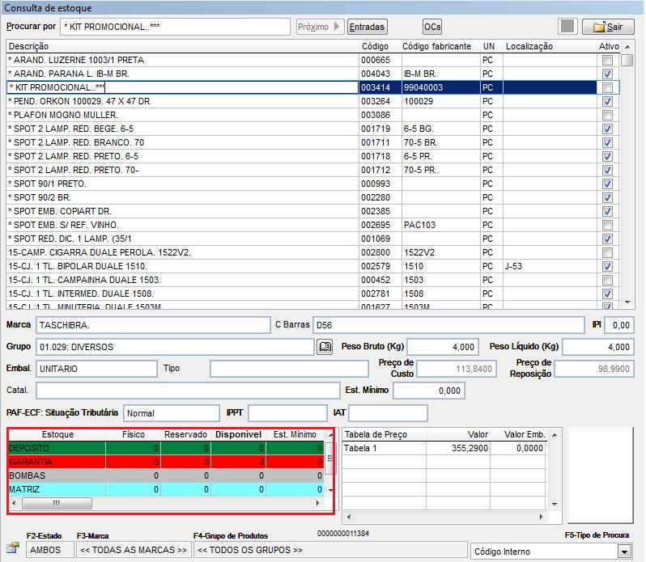Screen dimensions: 646x562
Task: Open the Grupo lookup book icon
Action: coord(325,347)
